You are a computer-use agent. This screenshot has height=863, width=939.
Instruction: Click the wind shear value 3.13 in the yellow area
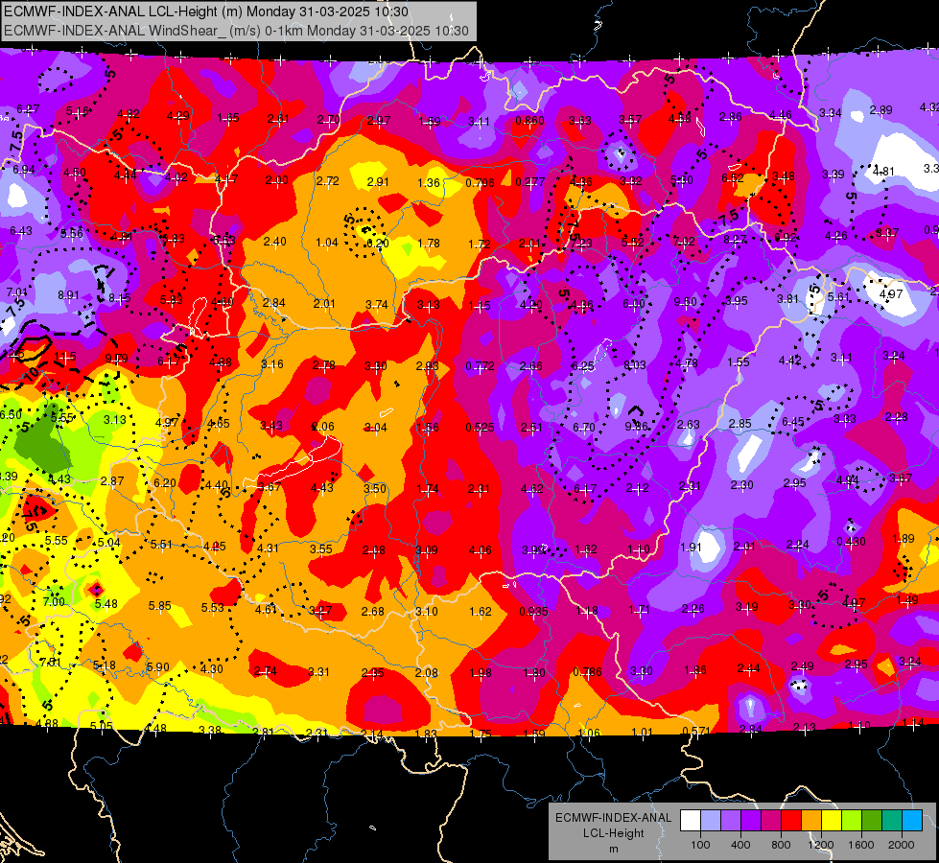114,419
